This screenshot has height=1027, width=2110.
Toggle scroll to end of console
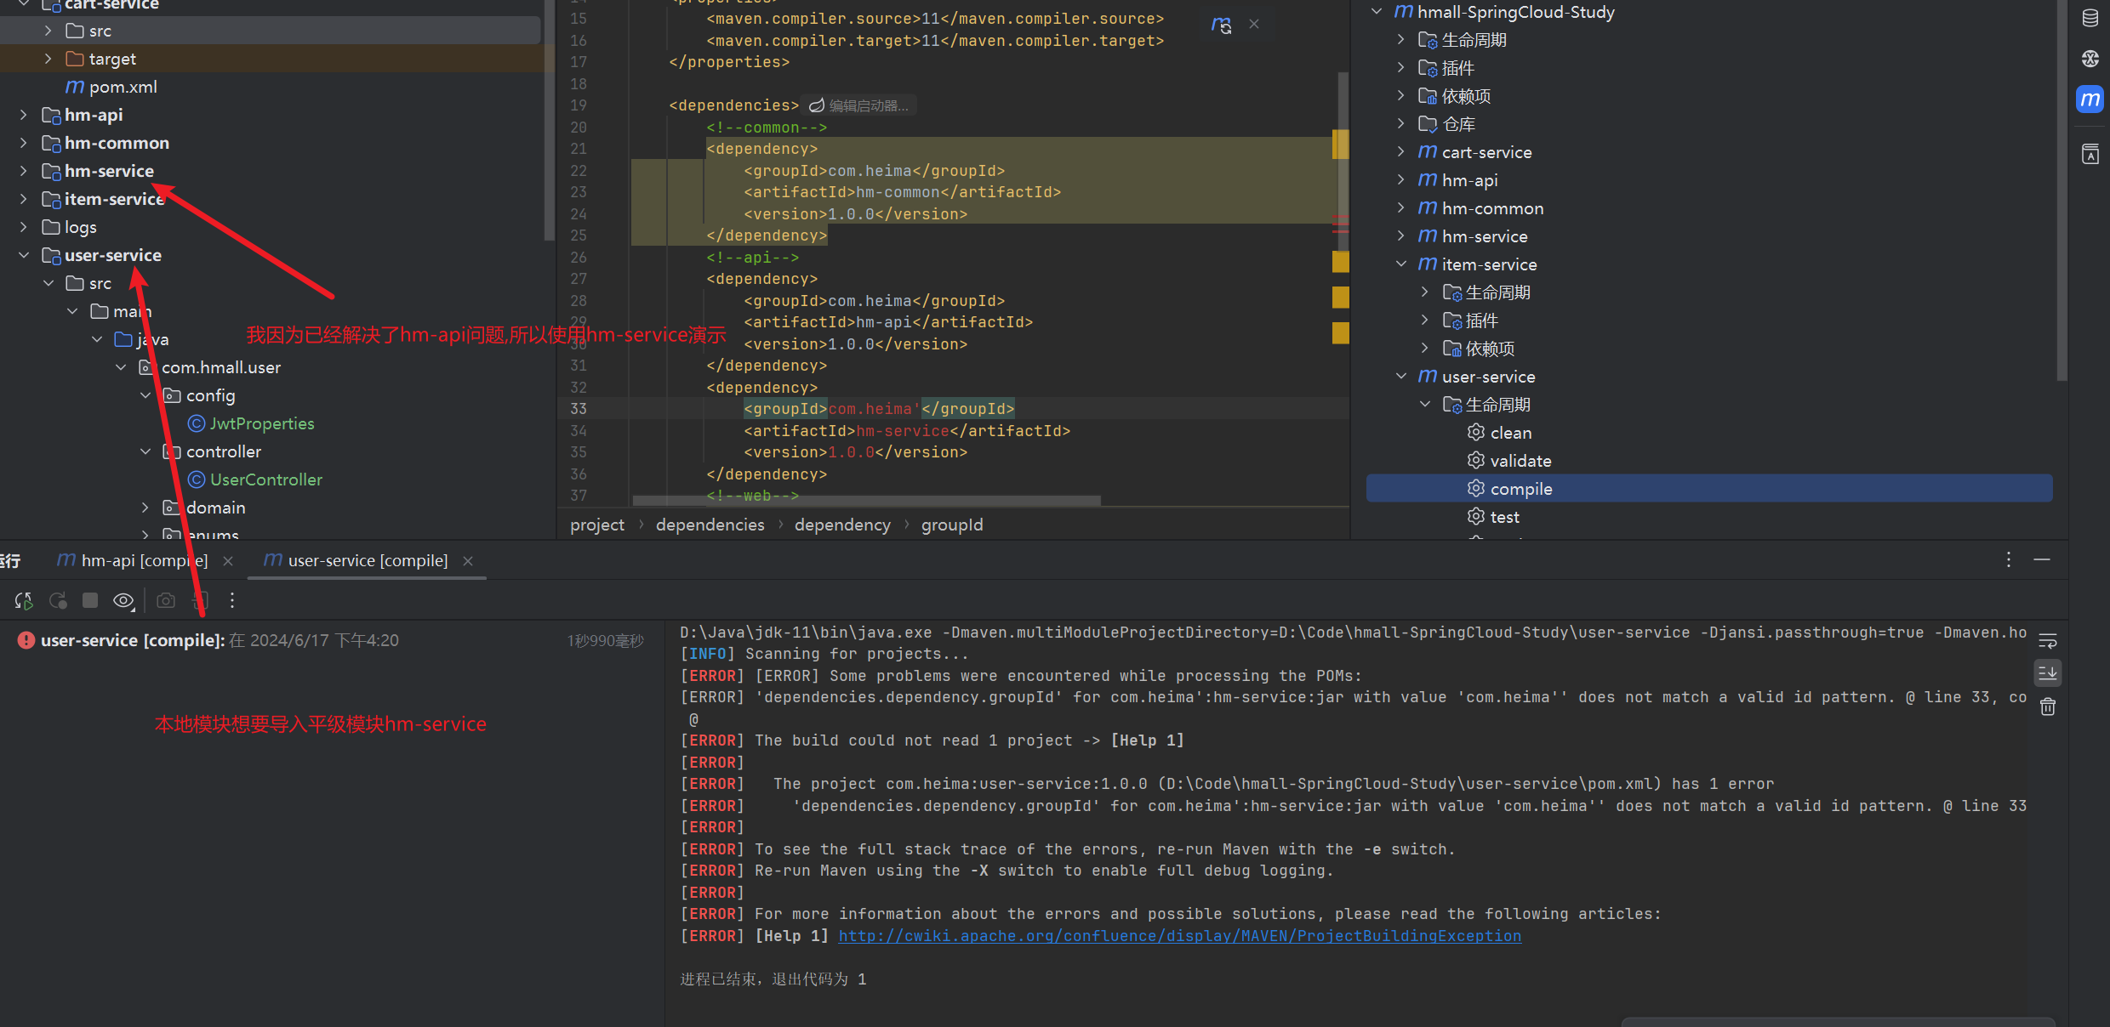coord(2048,673)
